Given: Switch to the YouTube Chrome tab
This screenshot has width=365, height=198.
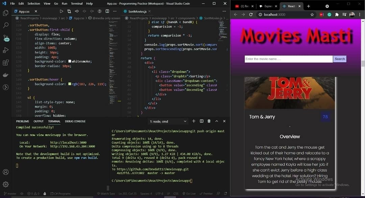Looking at the screenshot, I should 244,6.
